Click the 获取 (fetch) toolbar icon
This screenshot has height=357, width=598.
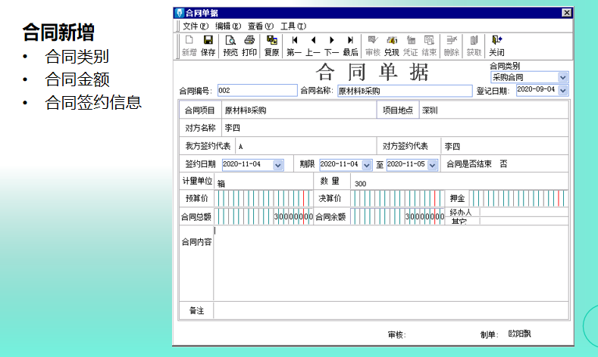coord(474,45)
